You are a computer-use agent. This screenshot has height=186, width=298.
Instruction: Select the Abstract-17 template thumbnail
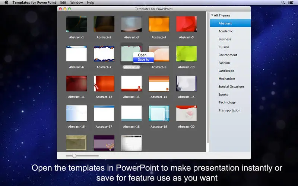pos(104,113)
